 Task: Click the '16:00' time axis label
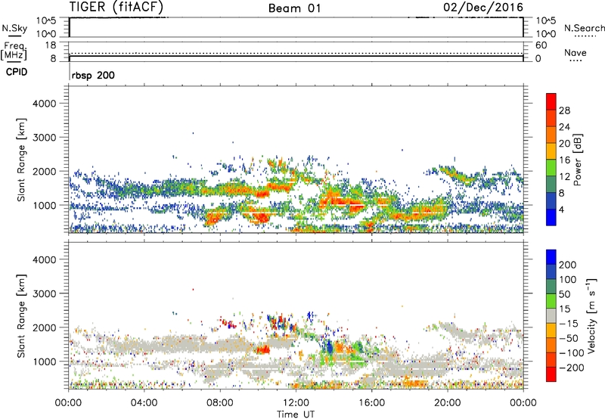tap(371, 403)
